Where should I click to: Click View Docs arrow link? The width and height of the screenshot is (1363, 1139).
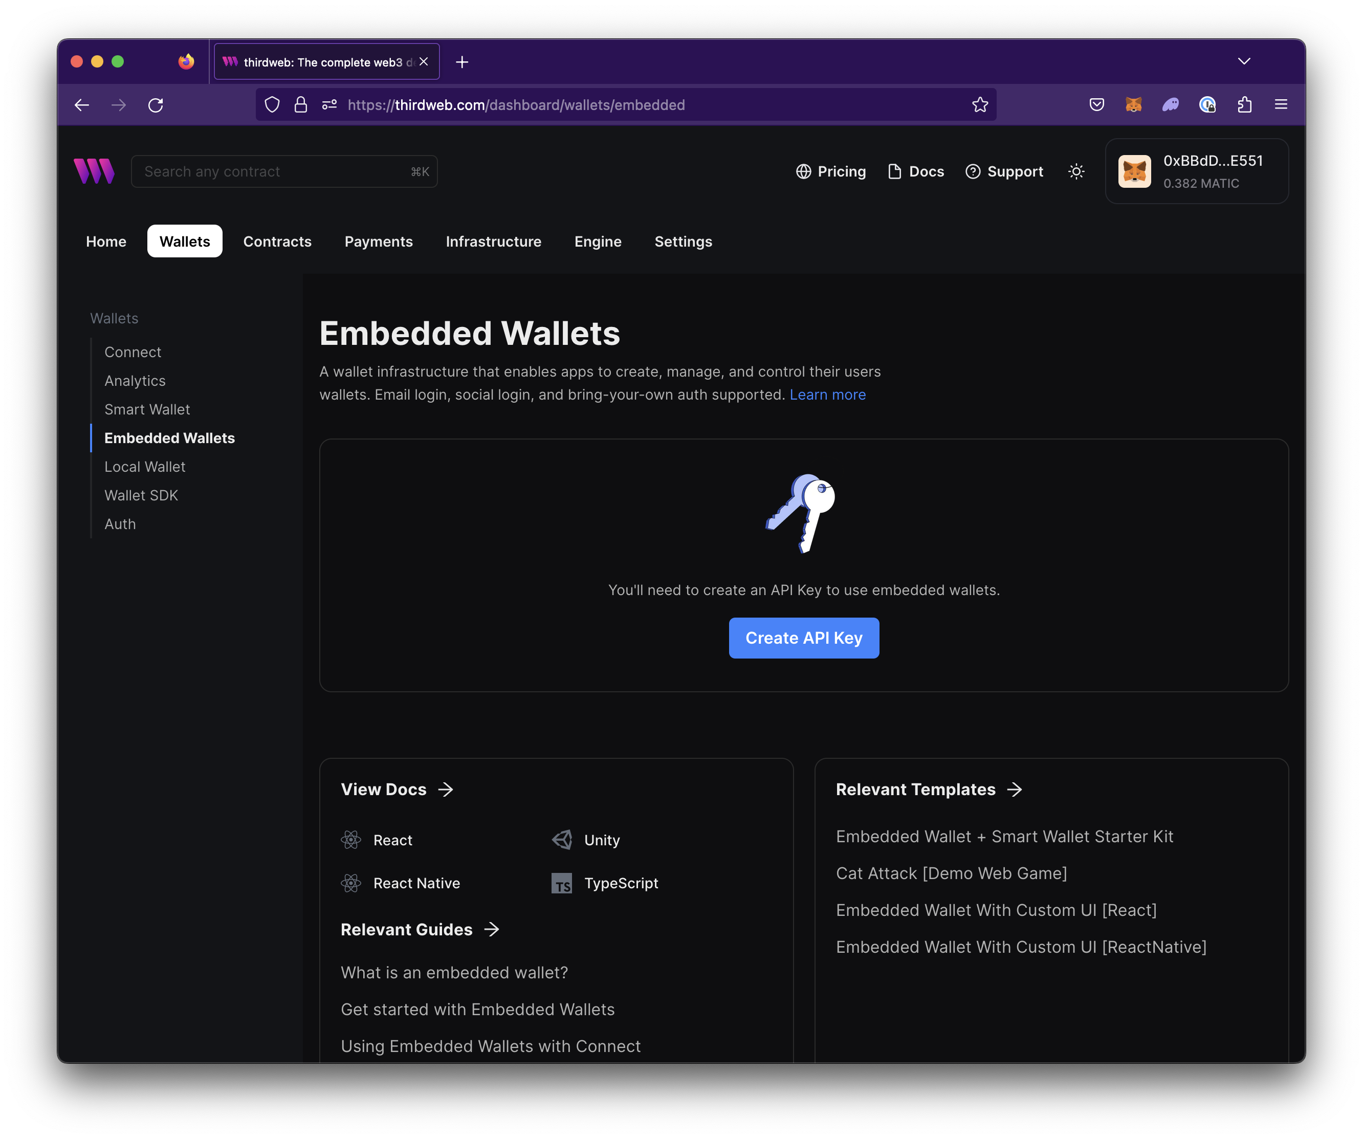[398, 789]
